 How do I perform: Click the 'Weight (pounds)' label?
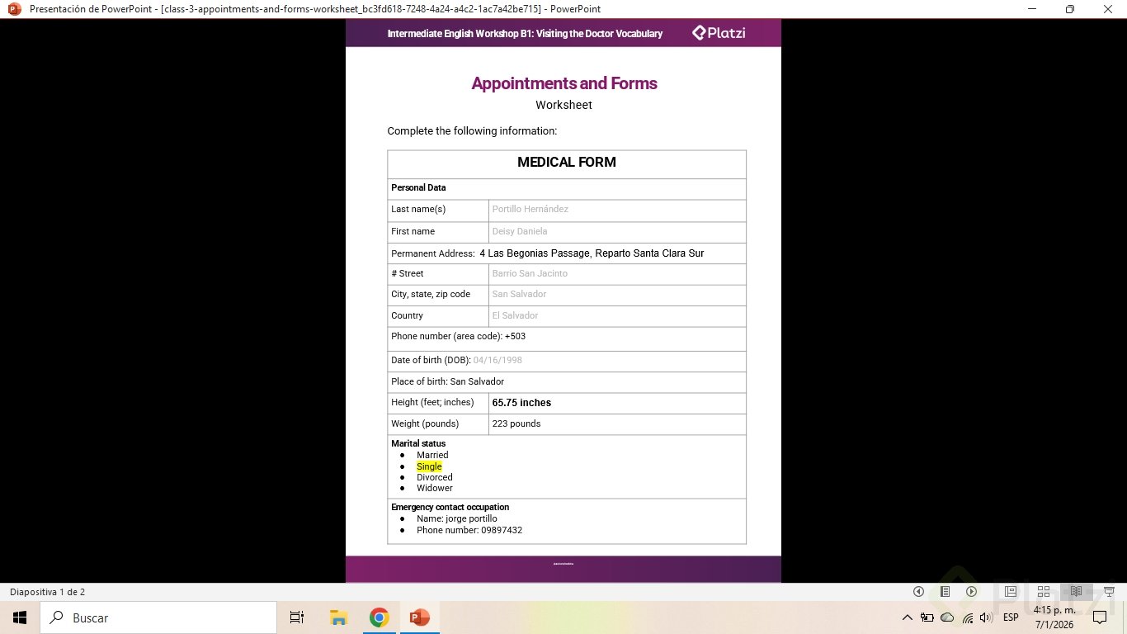[x=425, y=424]
